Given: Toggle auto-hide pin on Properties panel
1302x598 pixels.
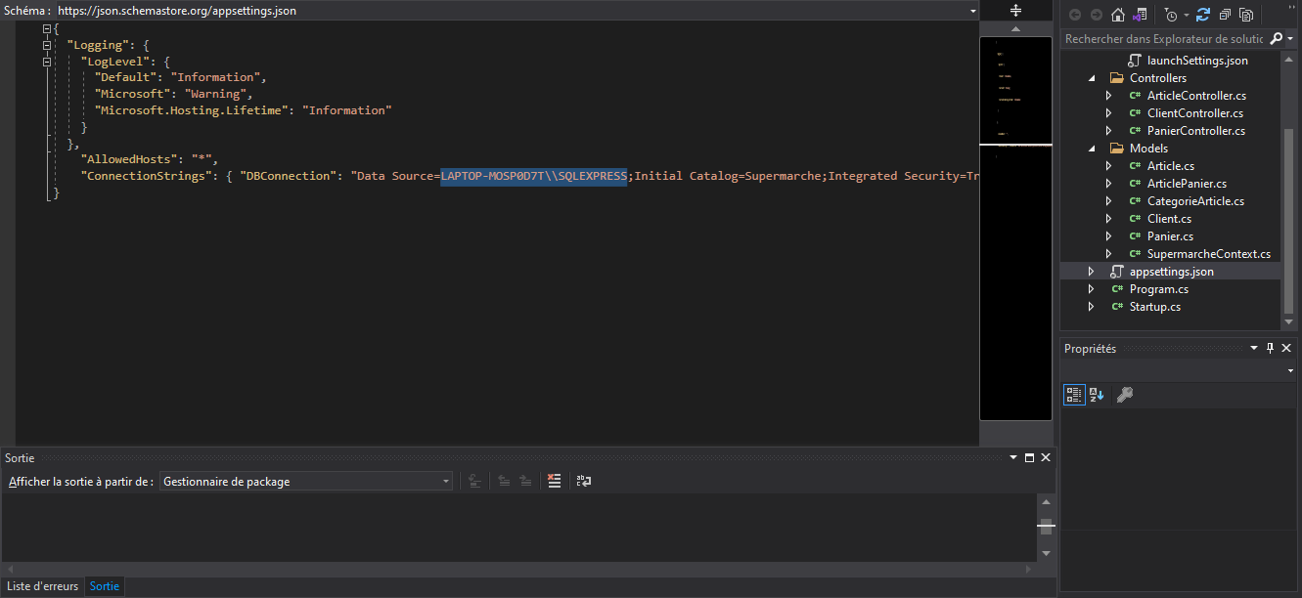Looking at the screenshot, I should point(1270,348).
